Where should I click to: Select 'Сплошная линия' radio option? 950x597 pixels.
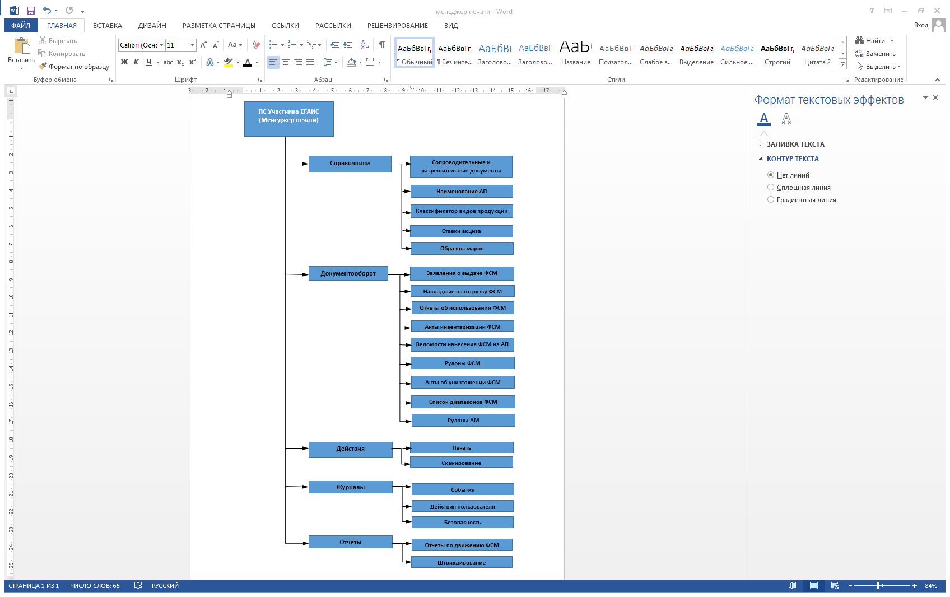771,188
